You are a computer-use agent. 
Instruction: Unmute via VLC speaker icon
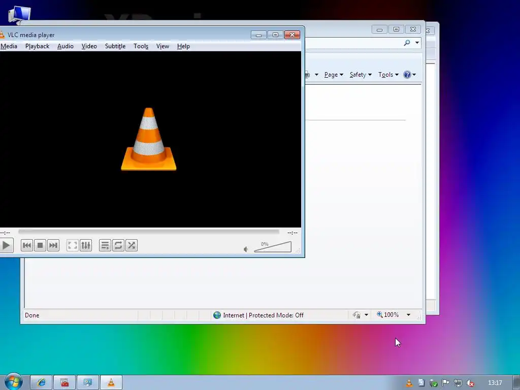246,249
